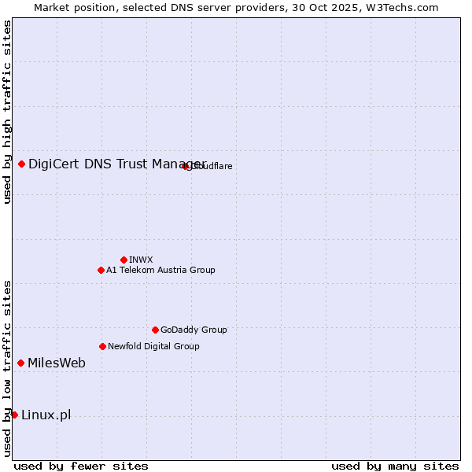This screenshot has height=472, width=472.
Task: Select the A1 Telekom Austria Group label
Action: 160,270
